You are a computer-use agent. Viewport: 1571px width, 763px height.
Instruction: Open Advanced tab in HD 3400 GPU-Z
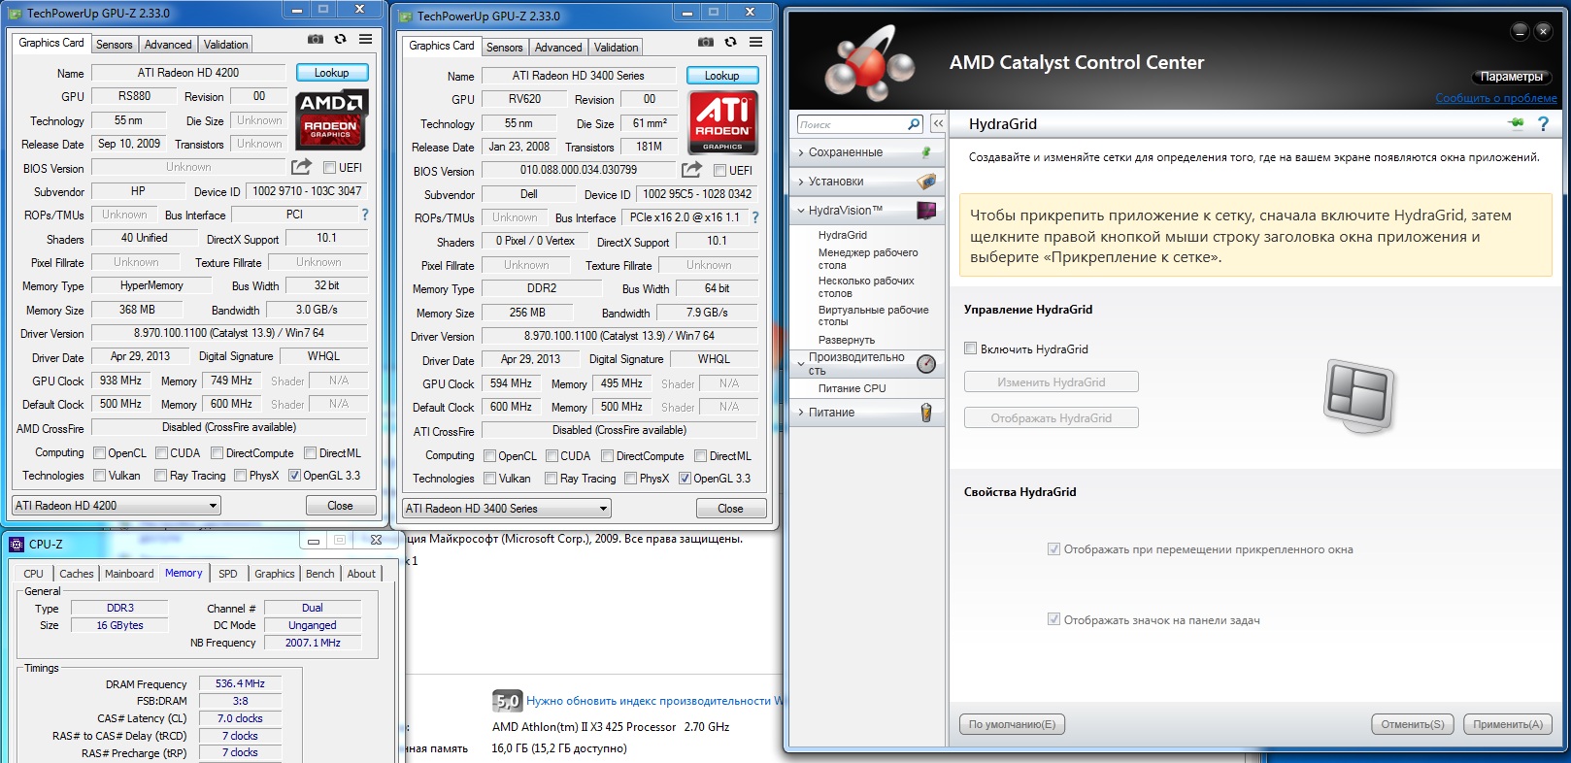pos(558,48)
